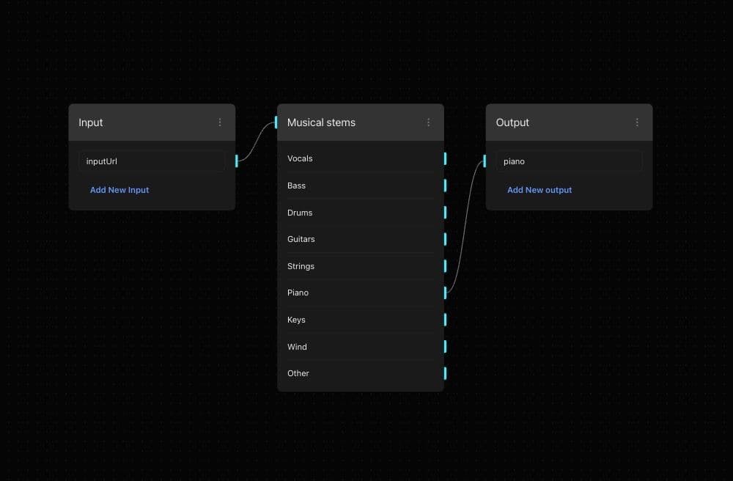Screen dimensions: 733x481
Task: Open the Musical stems node options menu
Action: [x=429, y=122]
